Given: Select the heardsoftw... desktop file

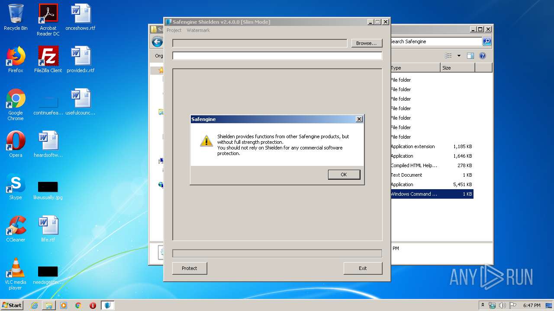Looking at the screenshot, I should pos(48,144).
